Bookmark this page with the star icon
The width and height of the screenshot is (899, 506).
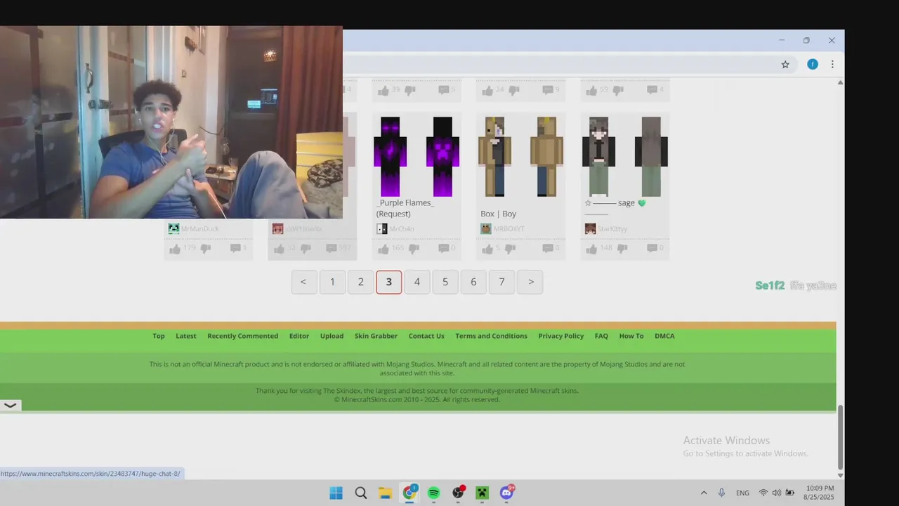tap(785, 65)
